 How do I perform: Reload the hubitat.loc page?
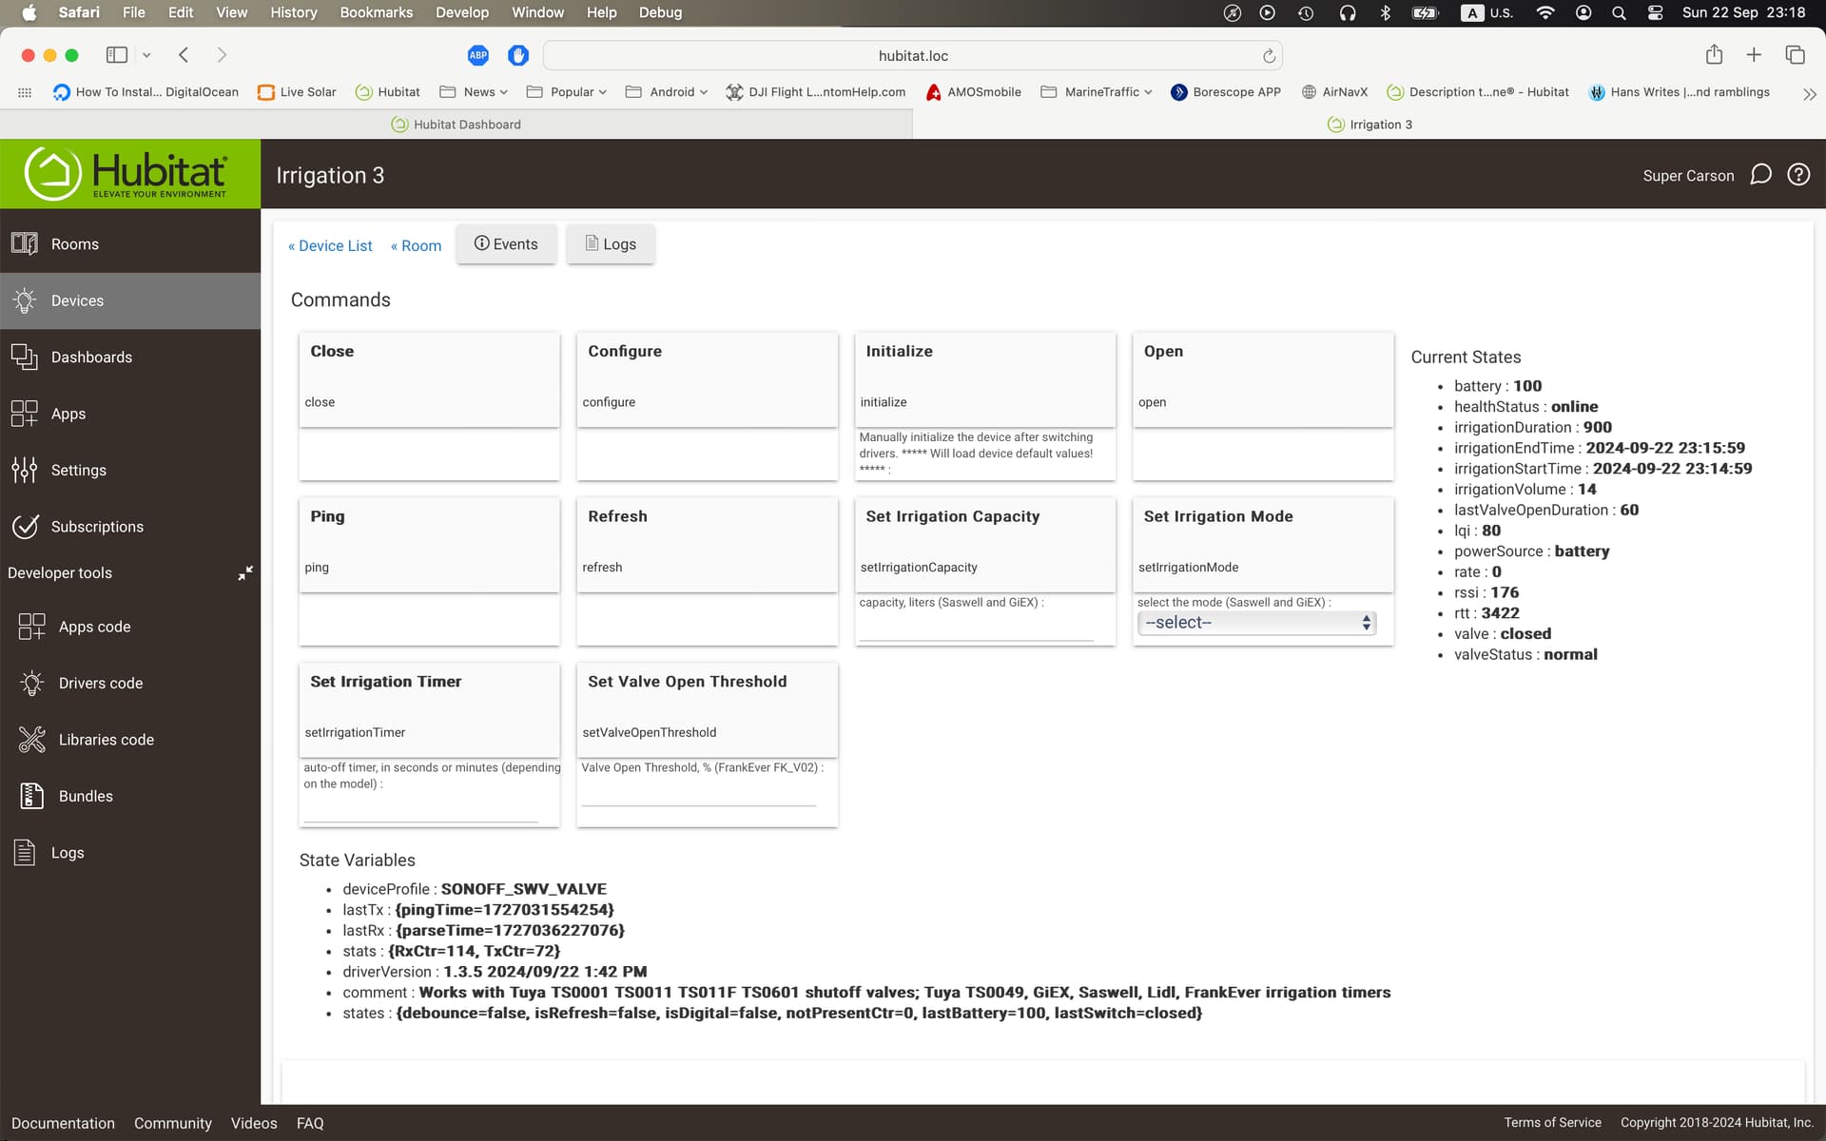pos(1269,56)
